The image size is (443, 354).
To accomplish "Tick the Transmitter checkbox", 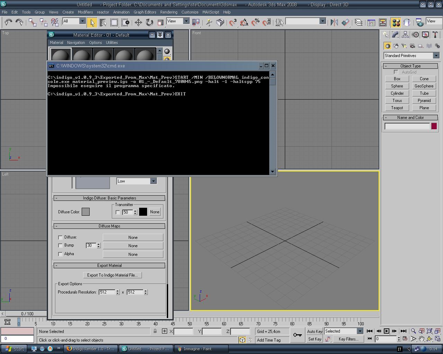I will coord(118,212).
